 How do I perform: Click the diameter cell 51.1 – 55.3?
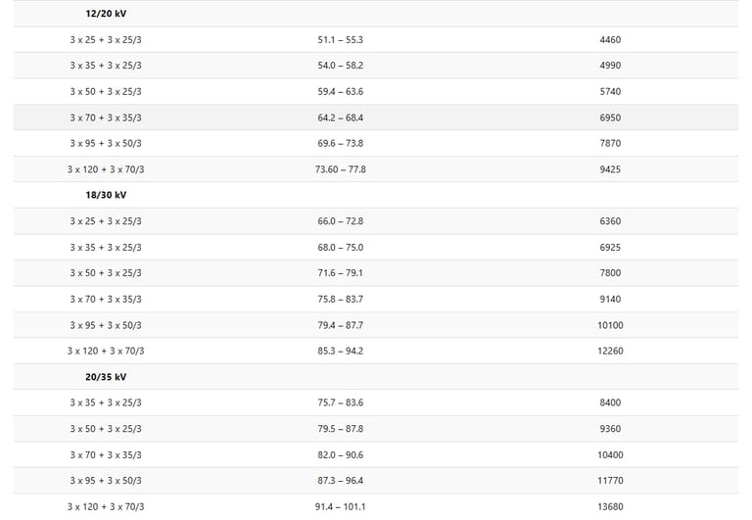coord(341,40)
